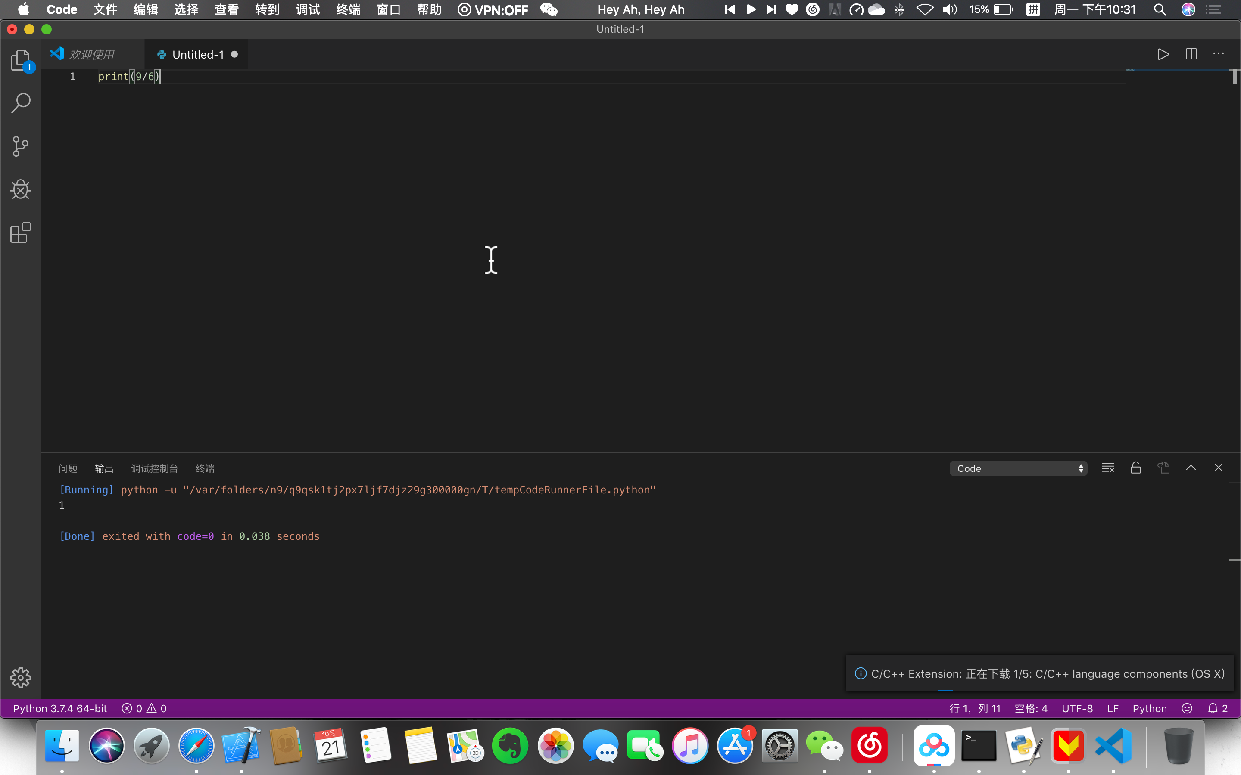1241x775 pixels.
Task: Change language mode Python in status bar
Action: pos(1150,708)
